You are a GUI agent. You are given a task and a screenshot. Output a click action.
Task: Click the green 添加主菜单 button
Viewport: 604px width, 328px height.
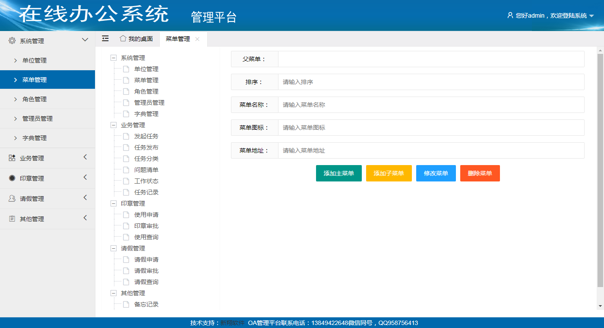(x=338, y=173)
